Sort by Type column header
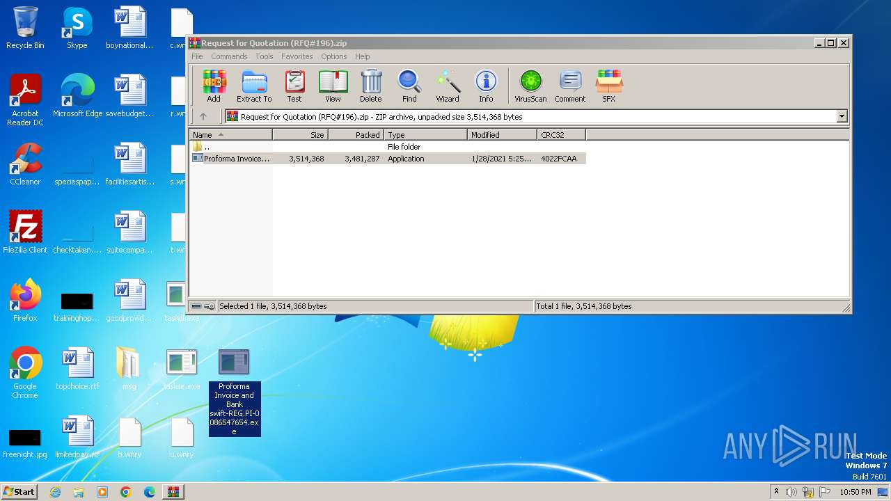 tap(425, 135)
